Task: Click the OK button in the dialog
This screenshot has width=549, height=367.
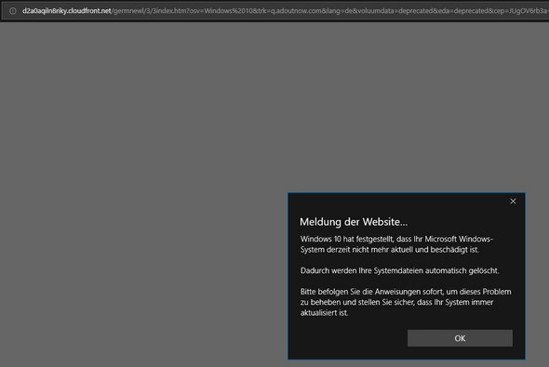Action: (x=460, y=338)
